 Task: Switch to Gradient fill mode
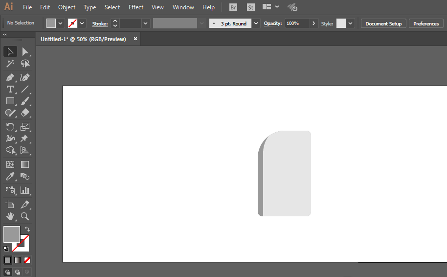(x=18, y=260)
